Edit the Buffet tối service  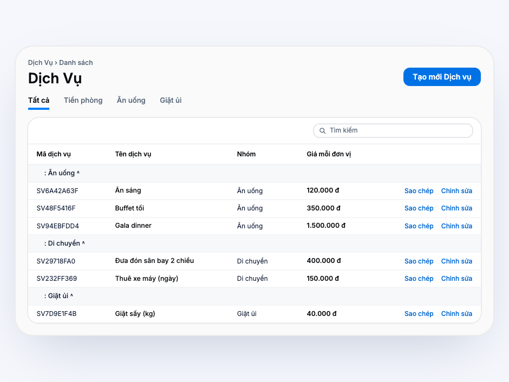click(456, 208)
